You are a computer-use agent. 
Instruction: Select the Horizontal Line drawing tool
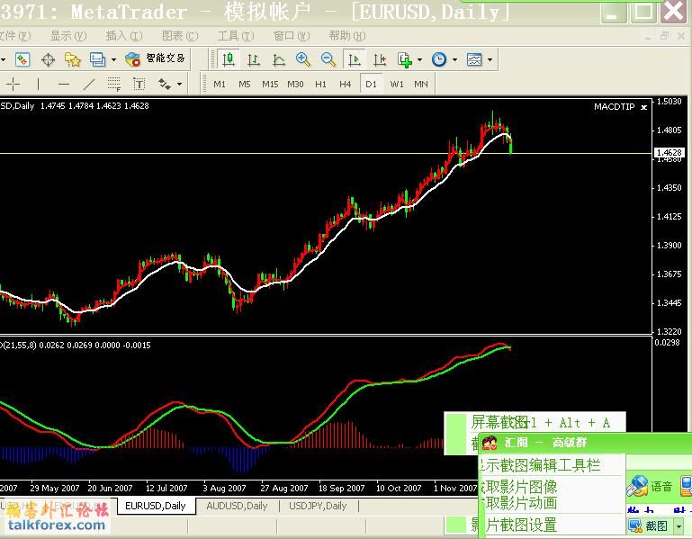[64, 84]
